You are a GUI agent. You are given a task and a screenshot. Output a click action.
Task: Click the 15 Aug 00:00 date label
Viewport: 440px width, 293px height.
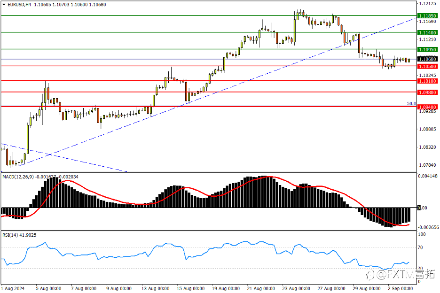coord(190,288)
